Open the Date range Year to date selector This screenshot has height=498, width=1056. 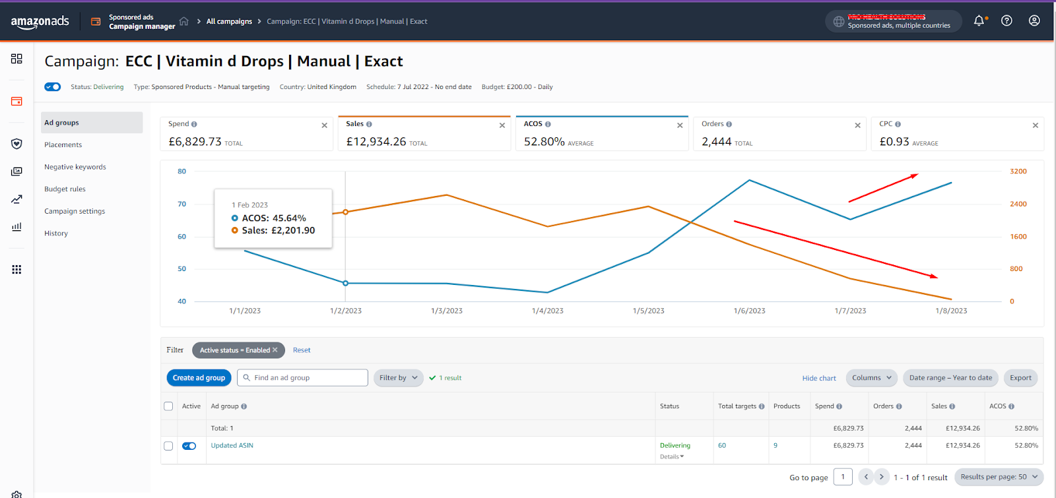[950, 378]
